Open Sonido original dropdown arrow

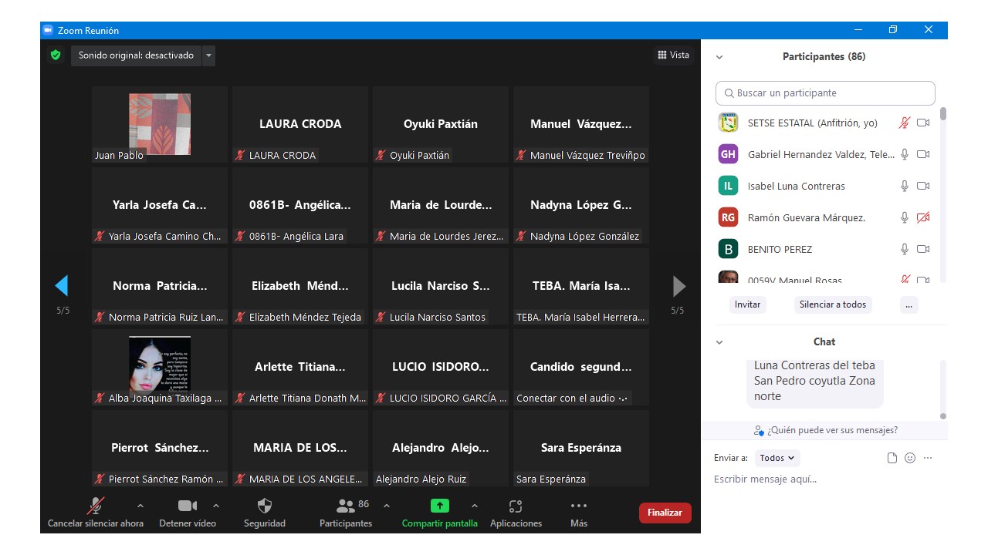click(x=208, y=55)
